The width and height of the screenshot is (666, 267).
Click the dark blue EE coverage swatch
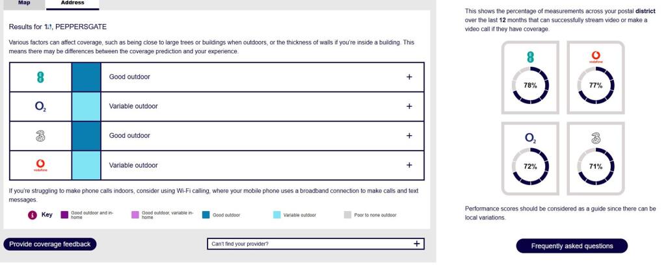pyautogui.click(x=87, y=77)
